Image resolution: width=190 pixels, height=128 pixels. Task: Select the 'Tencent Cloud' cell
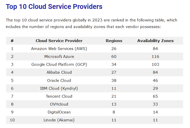point(59,96)
